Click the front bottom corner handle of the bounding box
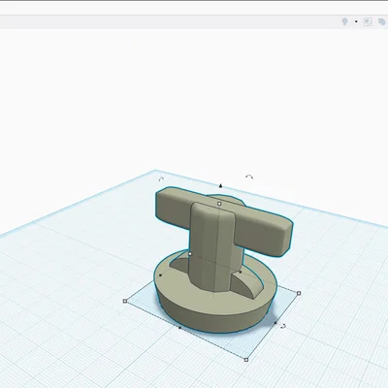The width and height of the screenshot is (388, 388). [x=246, y=360]
